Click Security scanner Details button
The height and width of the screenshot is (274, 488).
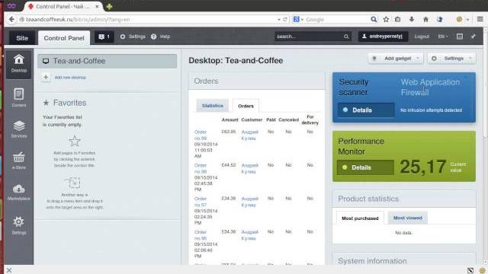[x=366, y=110]
